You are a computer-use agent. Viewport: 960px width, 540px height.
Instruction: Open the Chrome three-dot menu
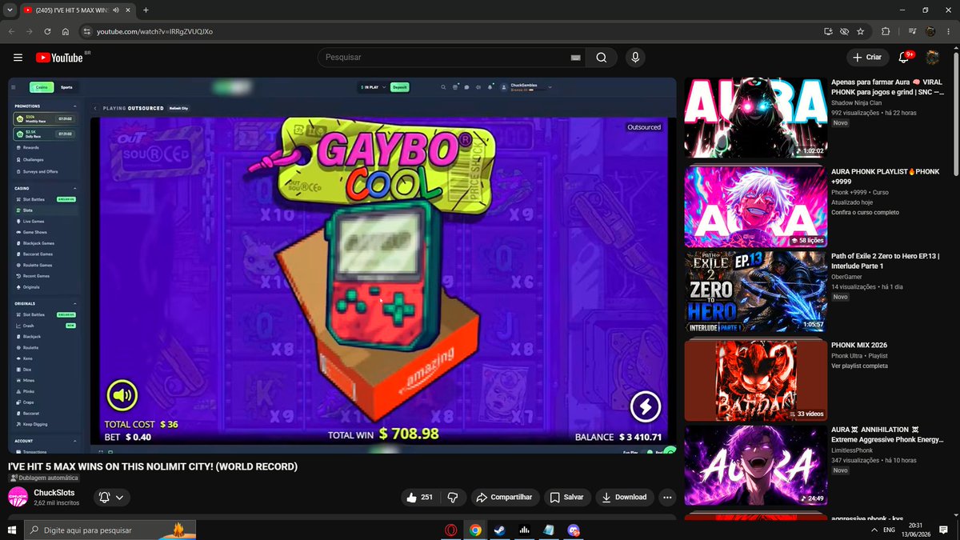coord(949,32)
